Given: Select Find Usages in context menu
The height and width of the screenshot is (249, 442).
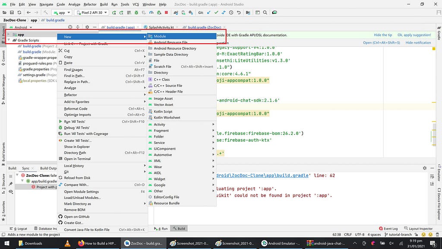Looking at the screenshot, I should [102, 70].
